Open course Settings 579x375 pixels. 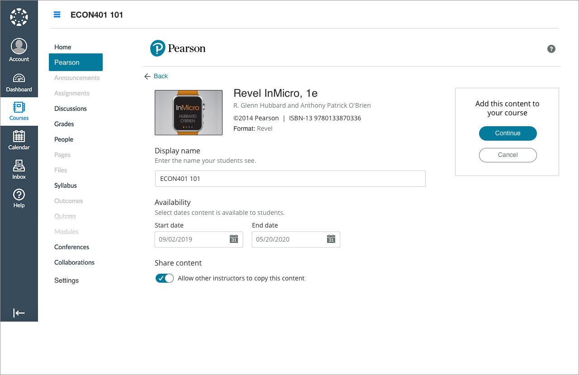[66, 280]
